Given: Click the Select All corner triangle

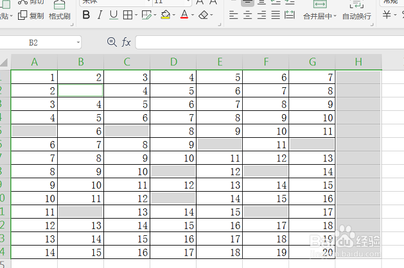Looking at the screenshot, I should pyautogui.click(x=4, y=62).
